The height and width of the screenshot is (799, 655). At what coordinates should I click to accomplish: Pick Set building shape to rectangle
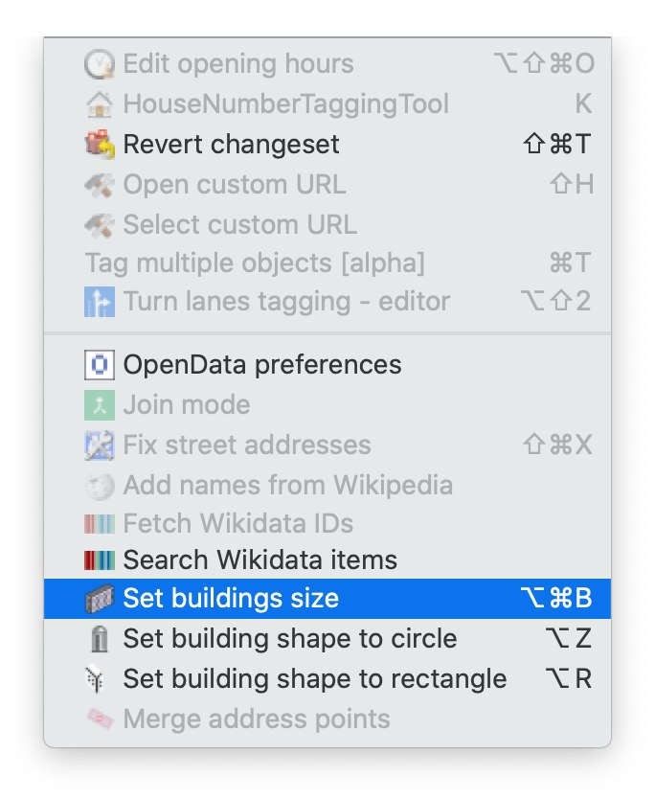click(327, 678)
